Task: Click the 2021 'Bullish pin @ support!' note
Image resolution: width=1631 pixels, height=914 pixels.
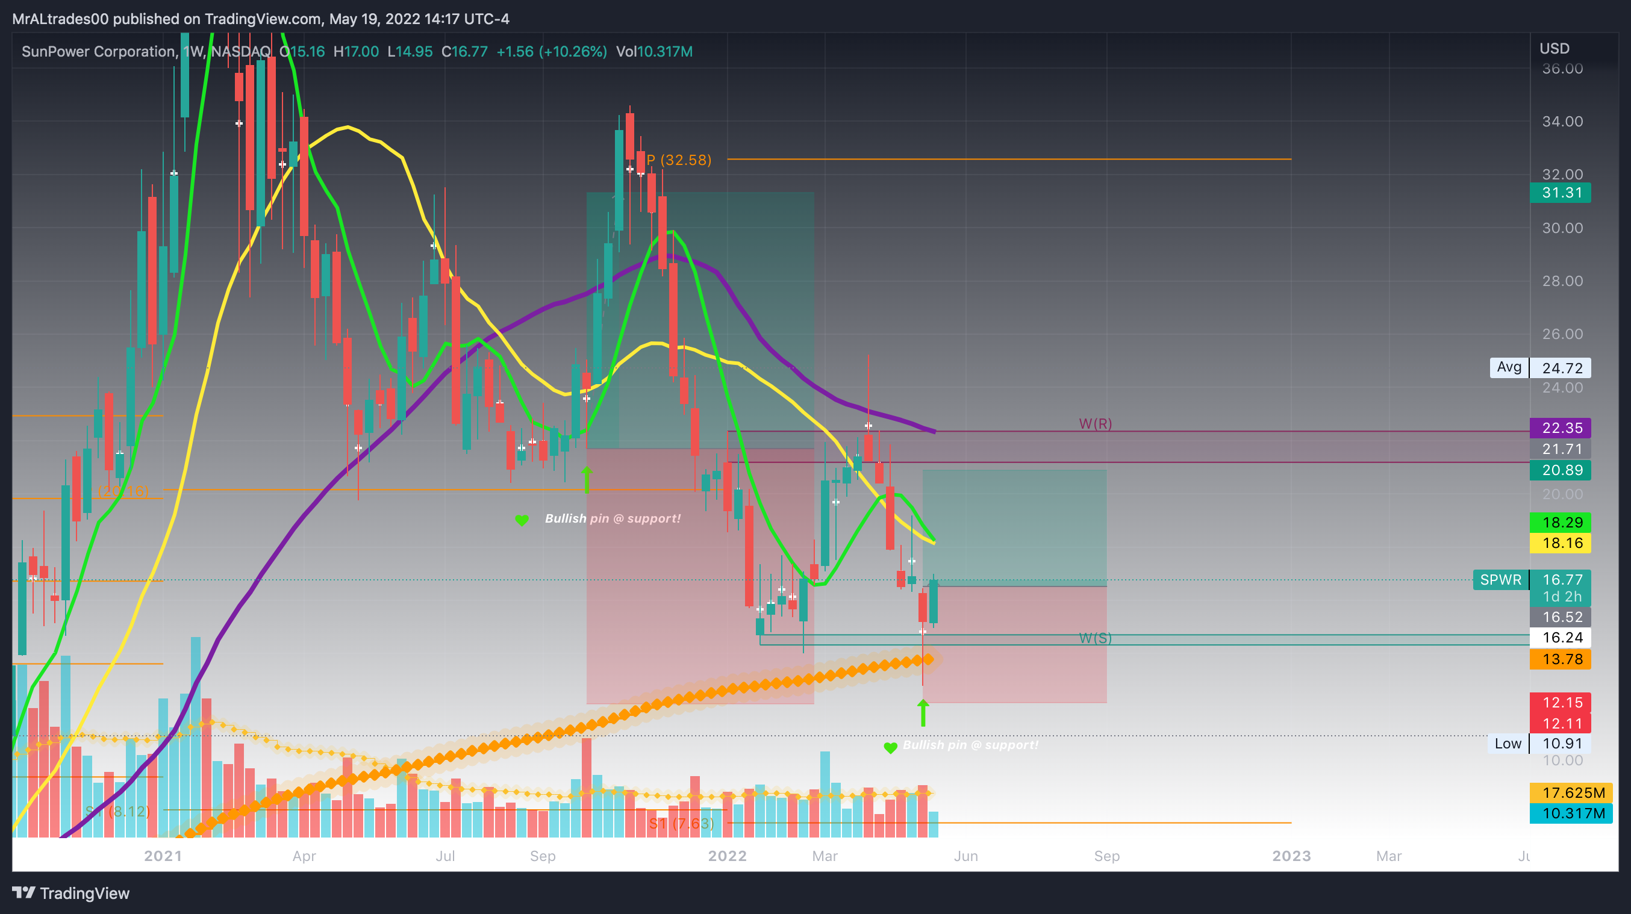Action: [x=613, y=518]
